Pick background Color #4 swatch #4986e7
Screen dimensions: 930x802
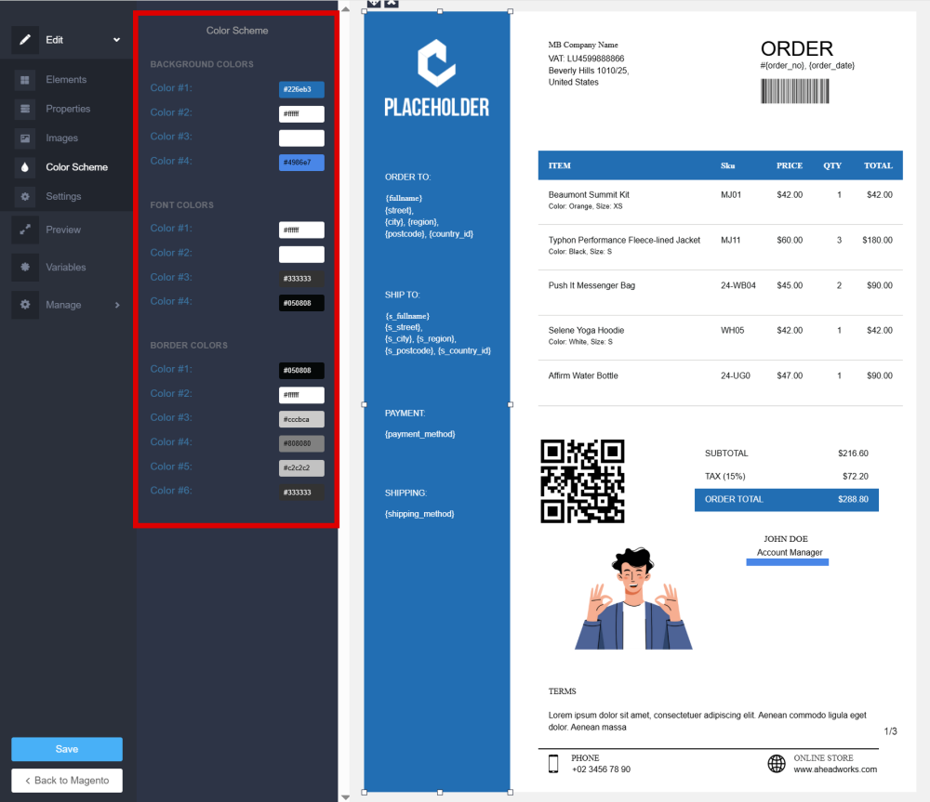301,163
